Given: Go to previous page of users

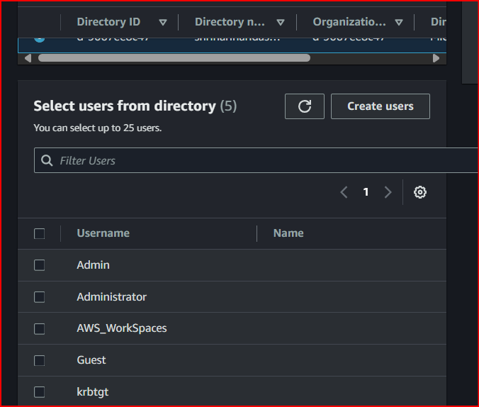Looking at the screenshot, I should tap(344, 192).
